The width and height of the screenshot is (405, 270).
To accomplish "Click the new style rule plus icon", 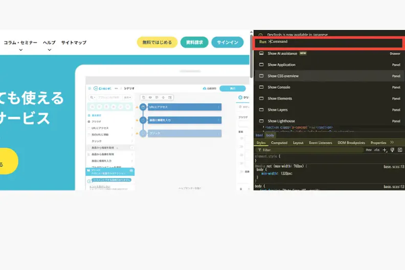I will pos(385,150).
